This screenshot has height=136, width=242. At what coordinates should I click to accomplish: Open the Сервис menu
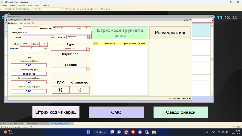[x=30, y=5]
